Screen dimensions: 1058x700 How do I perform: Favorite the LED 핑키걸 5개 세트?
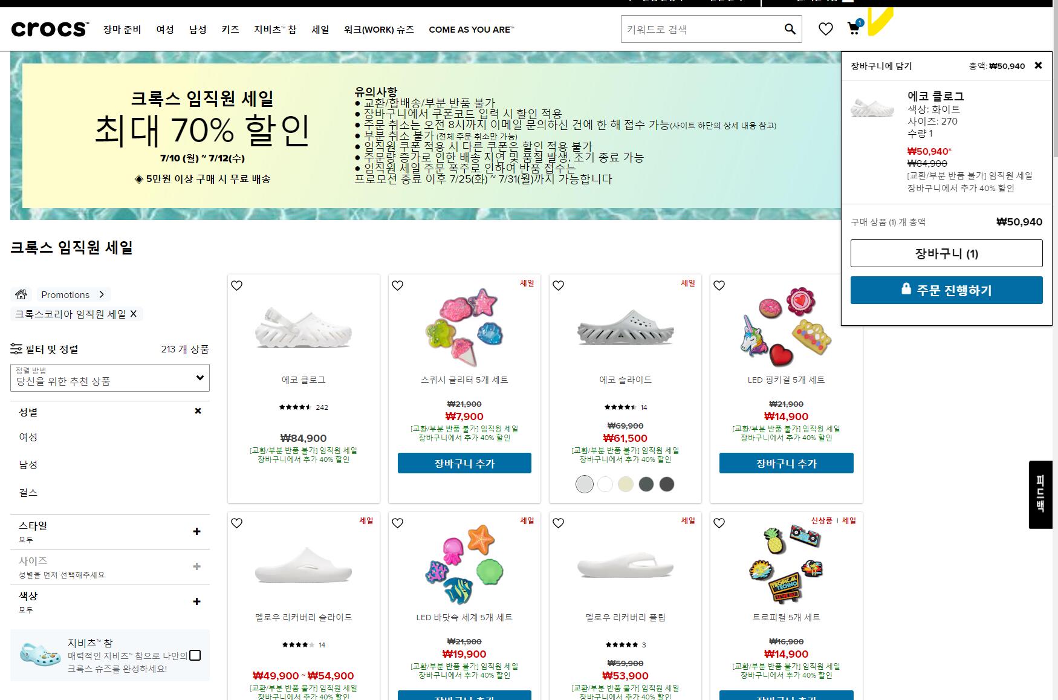point(719,285)
